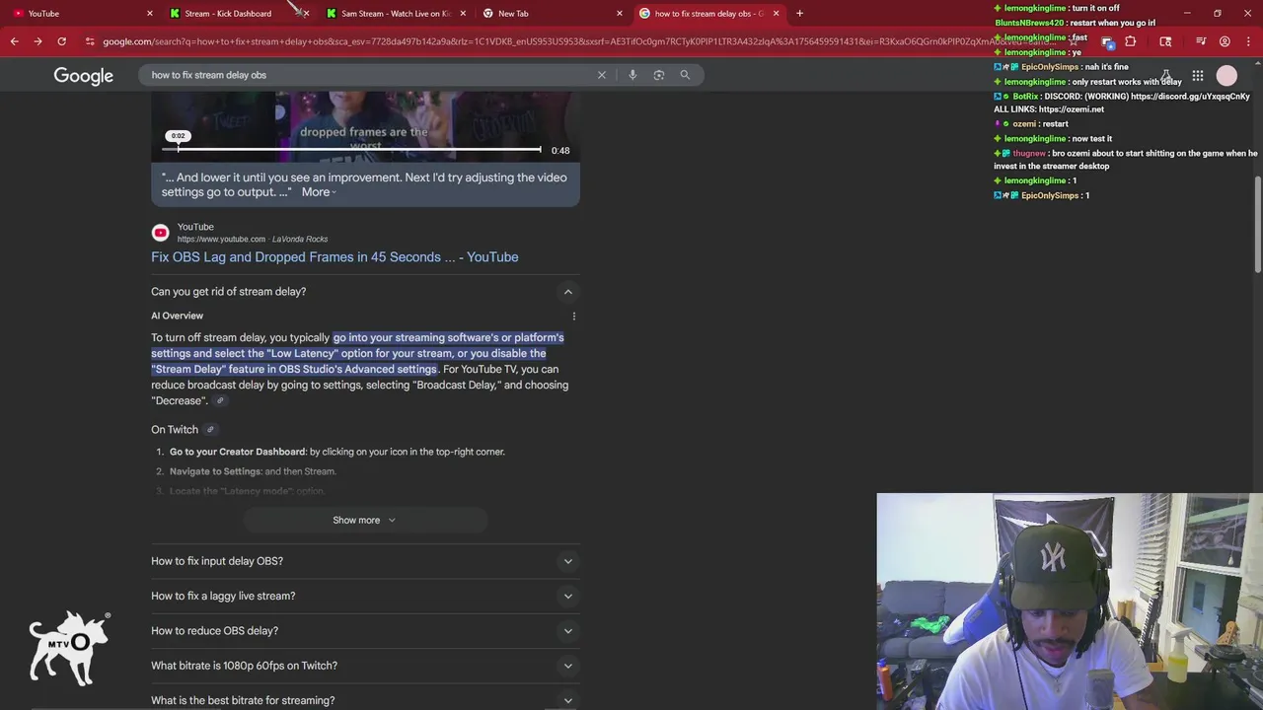Close the New Tab tab
The width and height of the screenshot is (1263, 710).
click(620, 14)
